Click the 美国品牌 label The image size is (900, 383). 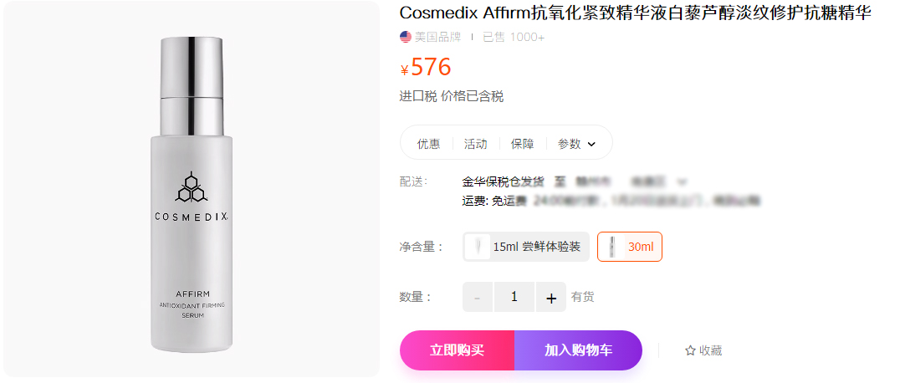pyautogui.click(x=438, y=37)
